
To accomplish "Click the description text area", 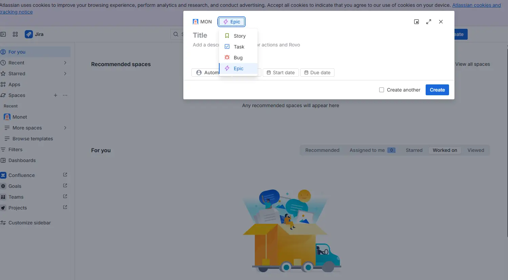I will (206, 45).
